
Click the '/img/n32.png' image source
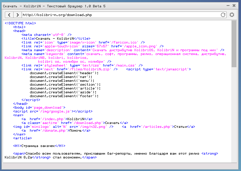(x=92, y=127)
